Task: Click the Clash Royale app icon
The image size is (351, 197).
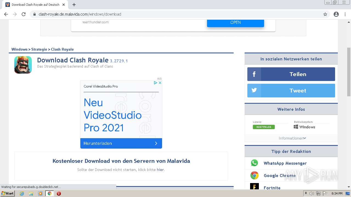Action: [x=23, y=65]
